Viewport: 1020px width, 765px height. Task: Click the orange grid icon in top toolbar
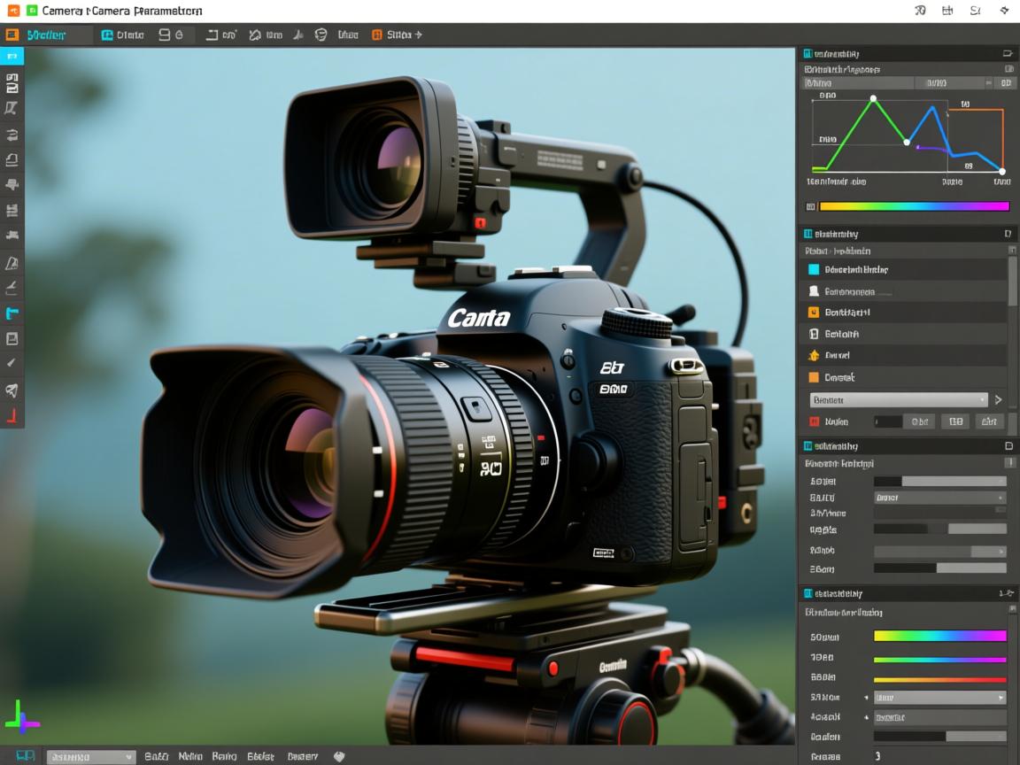(376, 35)
